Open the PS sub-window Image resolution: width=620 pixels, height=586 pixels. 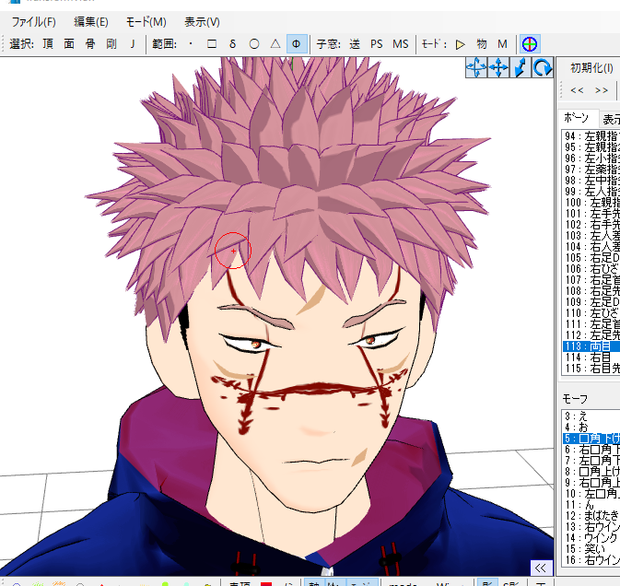point(377,44)
